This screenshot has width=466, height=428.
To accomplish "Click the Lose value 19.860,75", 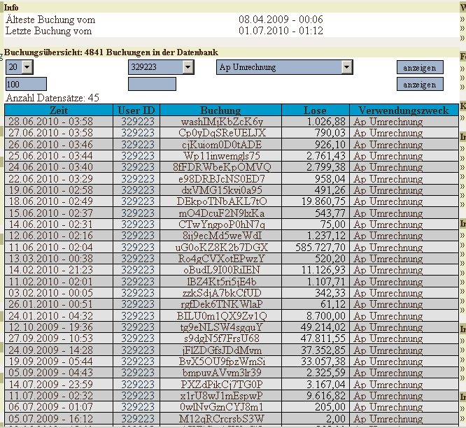I will click(324, 201).
